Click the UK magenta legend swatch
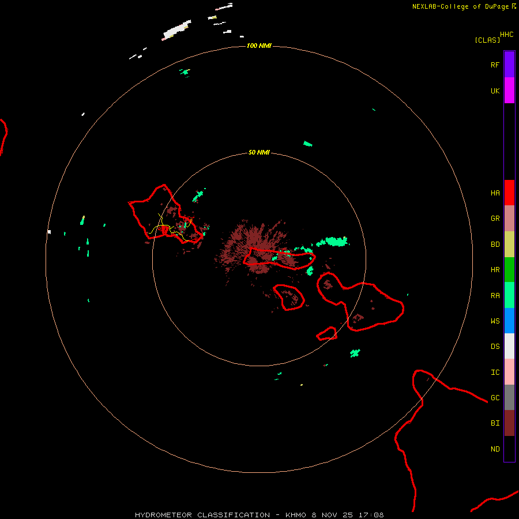The height and width of the screenshot is (519, 519). [x=509, y=91]
